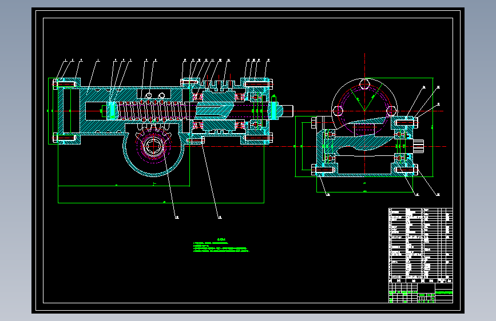The image size is (496, 321).
Task: Select the splined shaft end in right view
Action: (x=419, y=146)
